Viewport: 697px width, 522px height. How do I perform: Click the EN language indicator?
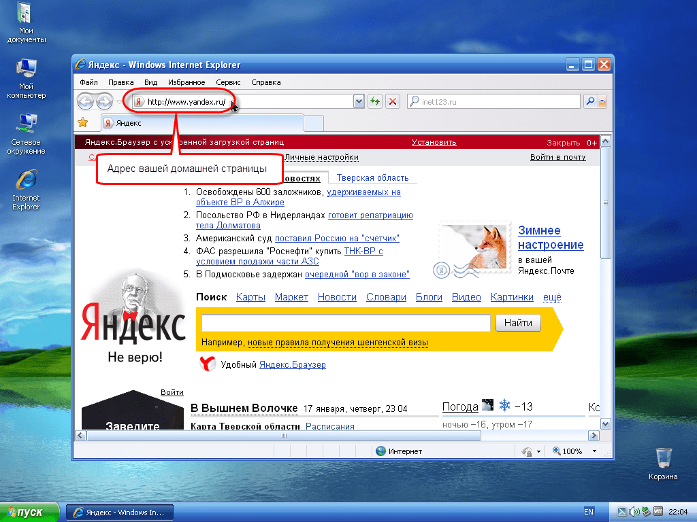pos(589,512)
